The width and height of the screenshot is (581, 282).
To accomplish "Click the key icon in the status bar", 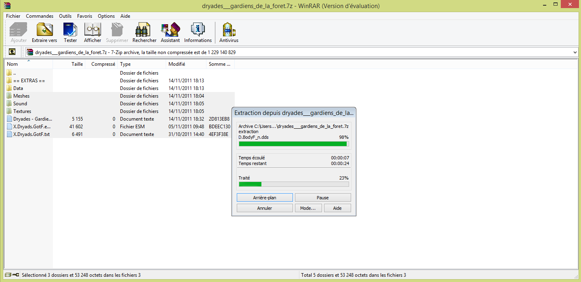I will (x=15, y=275).
